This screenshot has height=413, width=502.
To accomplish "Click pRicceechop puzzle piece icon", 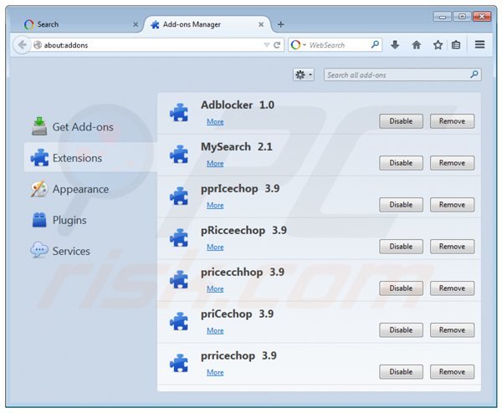I will (x=179, y=238).
